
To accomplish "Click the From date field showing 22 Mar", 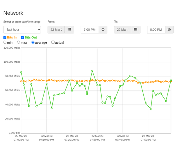I will 56,30.
